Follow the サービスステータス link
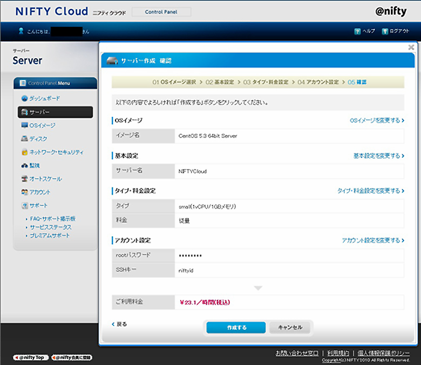The width and height of the screenshot is (421, 365). (51, 227)
